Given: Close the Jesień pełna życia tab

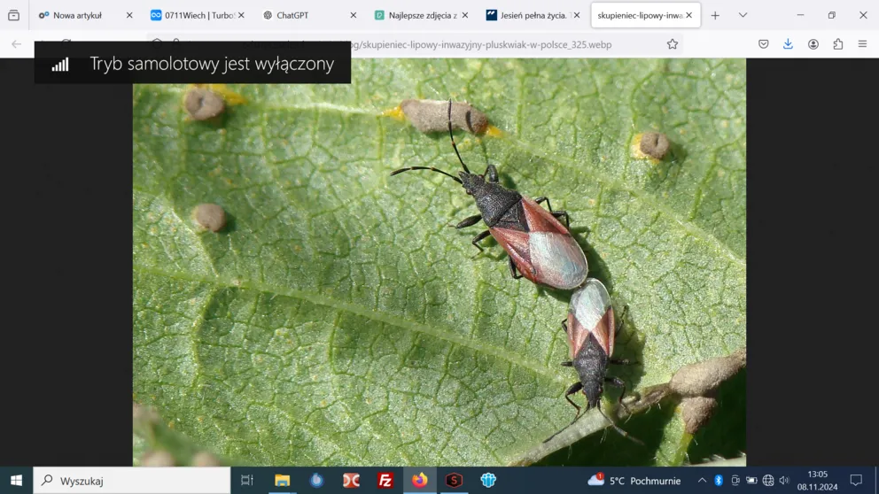Looking at the screenshot, I should point(577,15).
